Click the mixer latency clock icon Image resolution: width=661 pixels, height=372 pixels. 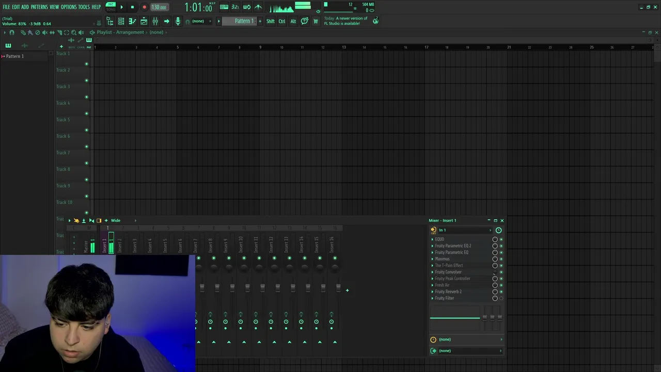[x=433, y=339]
